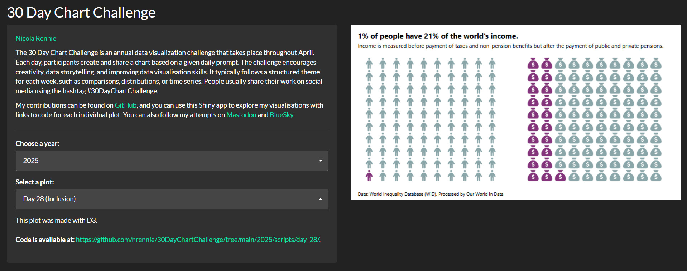Click the arrow on the 2025 year selector
This screenshot has height=271, width=687.
[x=321, y=161]
